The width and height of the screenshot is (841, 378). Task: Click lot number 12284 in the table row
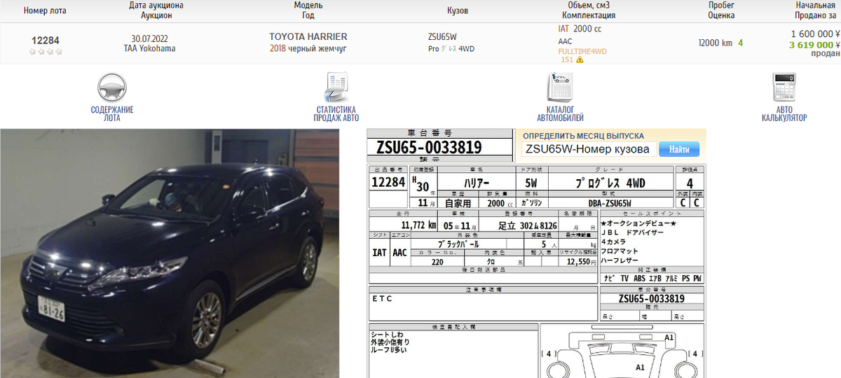(46, 41)
